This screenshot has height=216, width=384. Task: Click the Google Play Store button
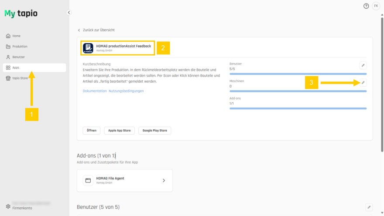155,131
